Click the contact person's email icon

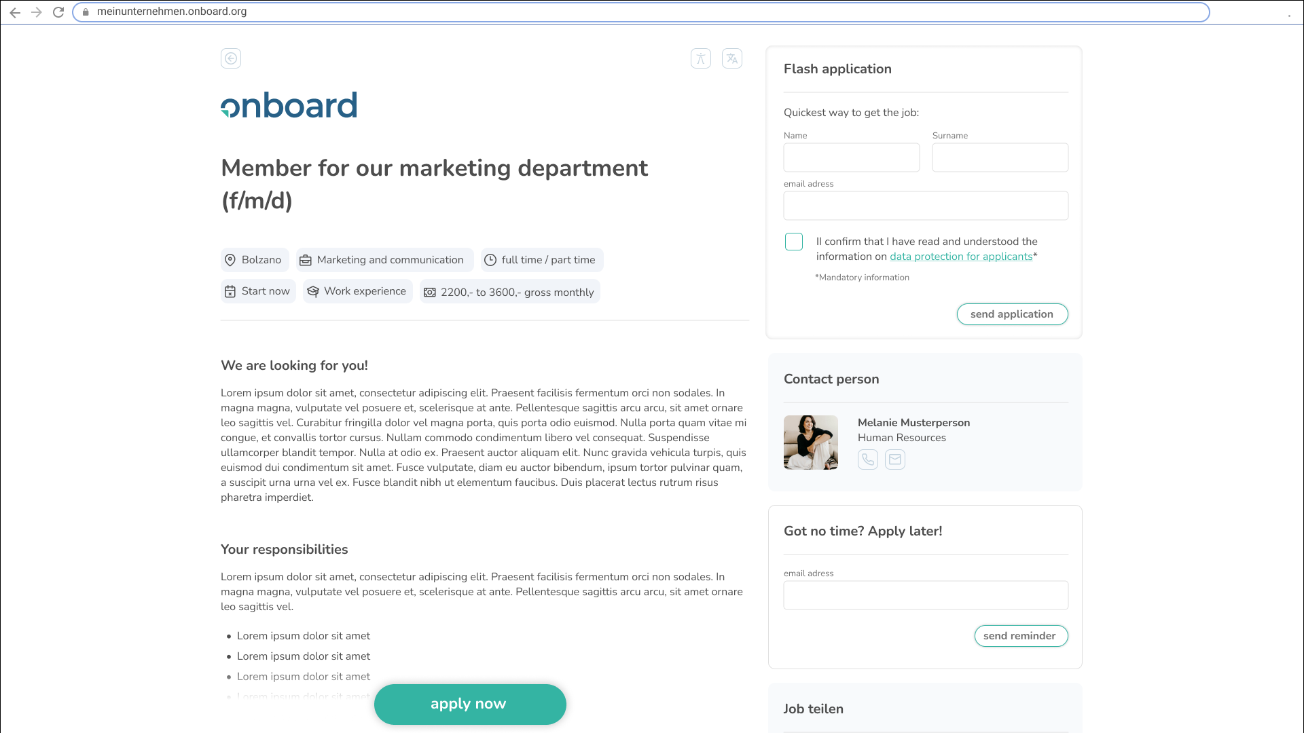tap(894, 459)
